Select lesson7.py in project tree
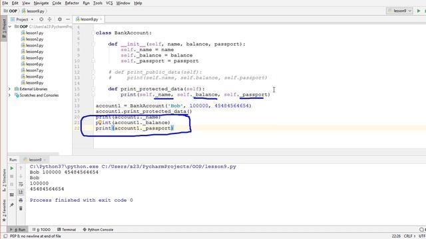This screenshot has height=239, width=426. click(33, 70)
